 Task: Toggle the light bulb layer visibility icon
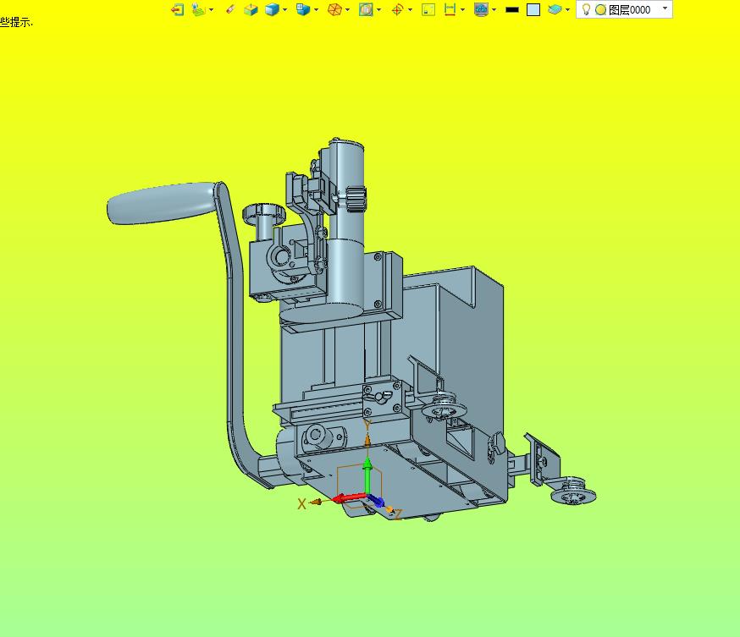tap(586, 9)
